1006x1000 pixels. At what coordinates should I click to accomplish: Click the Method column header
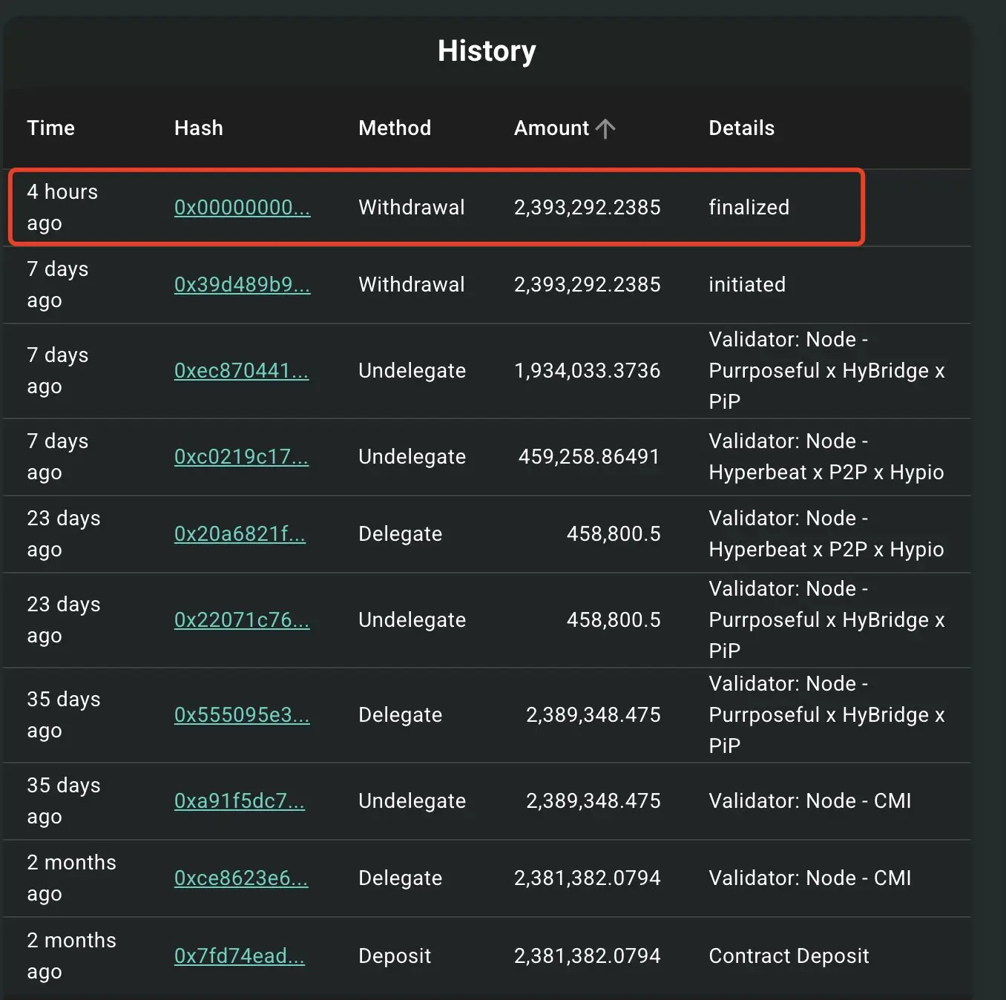point(394,128)
